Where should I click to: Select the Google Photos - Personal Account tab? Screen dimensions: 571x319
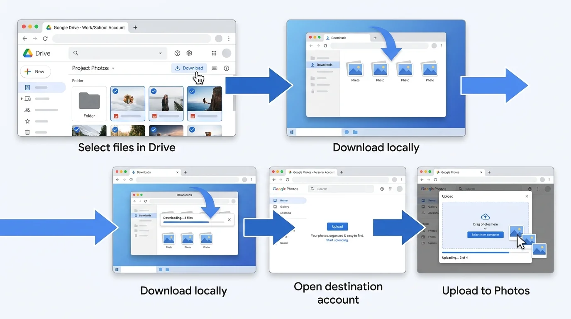click(311, 172)
